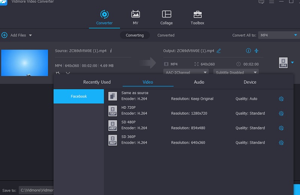Open the Toolbox module
Viewport: 300px width, 195px height.
[x=197, y=17]
